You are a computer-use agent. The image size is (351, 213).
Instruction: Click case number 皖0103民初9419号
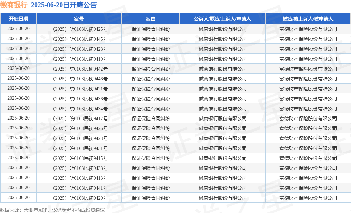click(89, 59)
